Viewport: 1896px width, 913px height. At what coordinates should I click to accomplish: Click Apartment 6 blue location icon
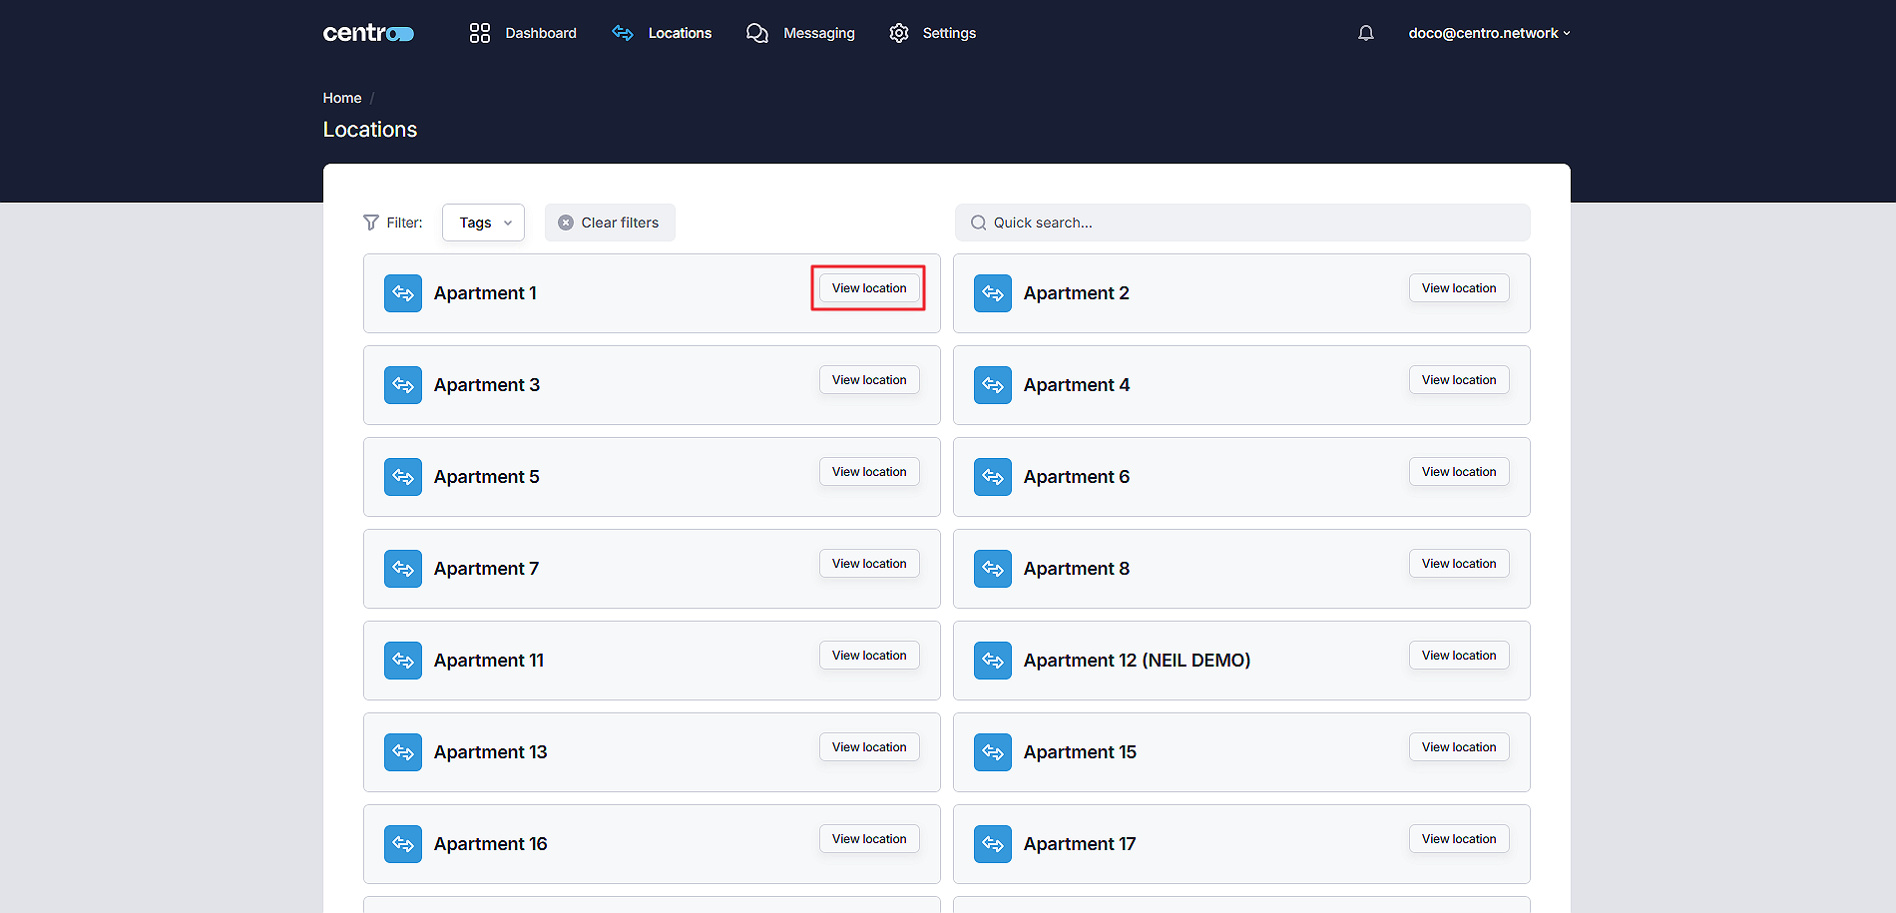click(x=993, y=477)
